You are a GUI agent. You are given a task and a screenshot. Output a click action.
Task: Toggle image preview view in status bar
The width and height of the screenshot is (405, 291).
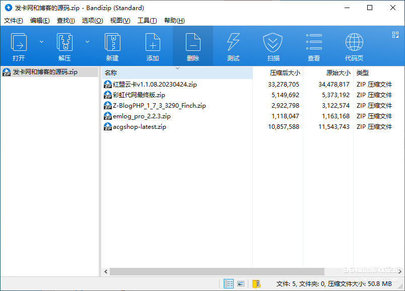click(241, 284)
